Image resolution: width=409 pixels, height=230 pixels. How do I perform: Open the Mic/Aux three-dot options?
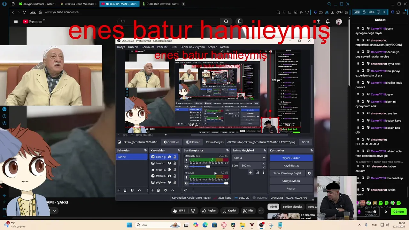pos(187,178)
